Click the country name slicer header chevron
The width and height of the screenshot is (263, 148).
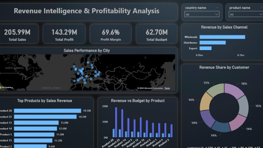(217, 7)
